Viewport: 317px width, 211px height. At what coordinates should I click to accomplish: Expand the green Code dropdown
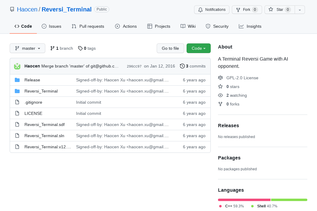[198, 48]
